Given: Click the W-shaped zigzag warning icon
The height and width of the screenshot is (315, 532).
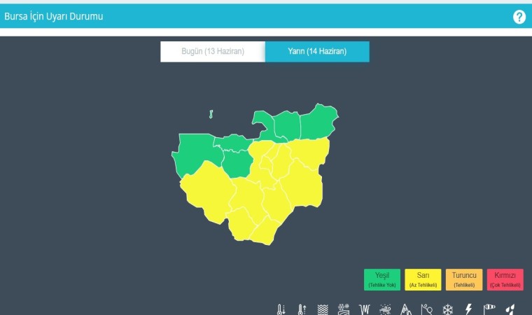Looking at the screenshot, I should (364, 309).
